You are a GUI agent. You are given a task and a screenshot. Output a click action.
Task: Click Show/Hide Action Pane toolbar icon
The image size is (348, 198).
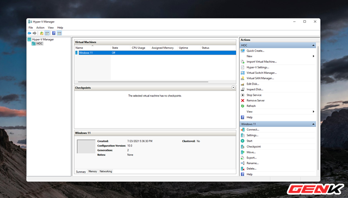59,33
